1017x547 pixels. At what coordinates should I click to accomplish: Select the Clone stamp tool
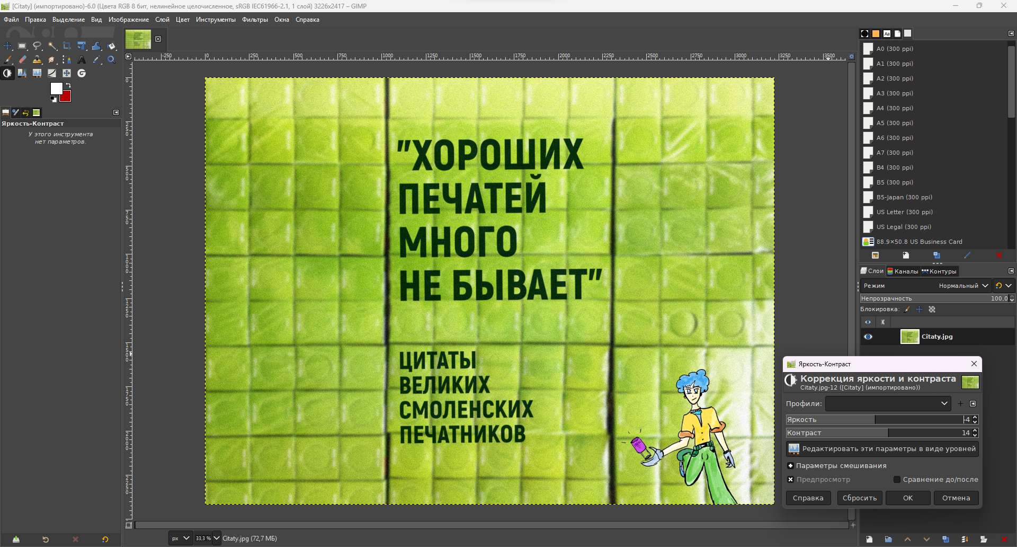[x=37, y=60]
